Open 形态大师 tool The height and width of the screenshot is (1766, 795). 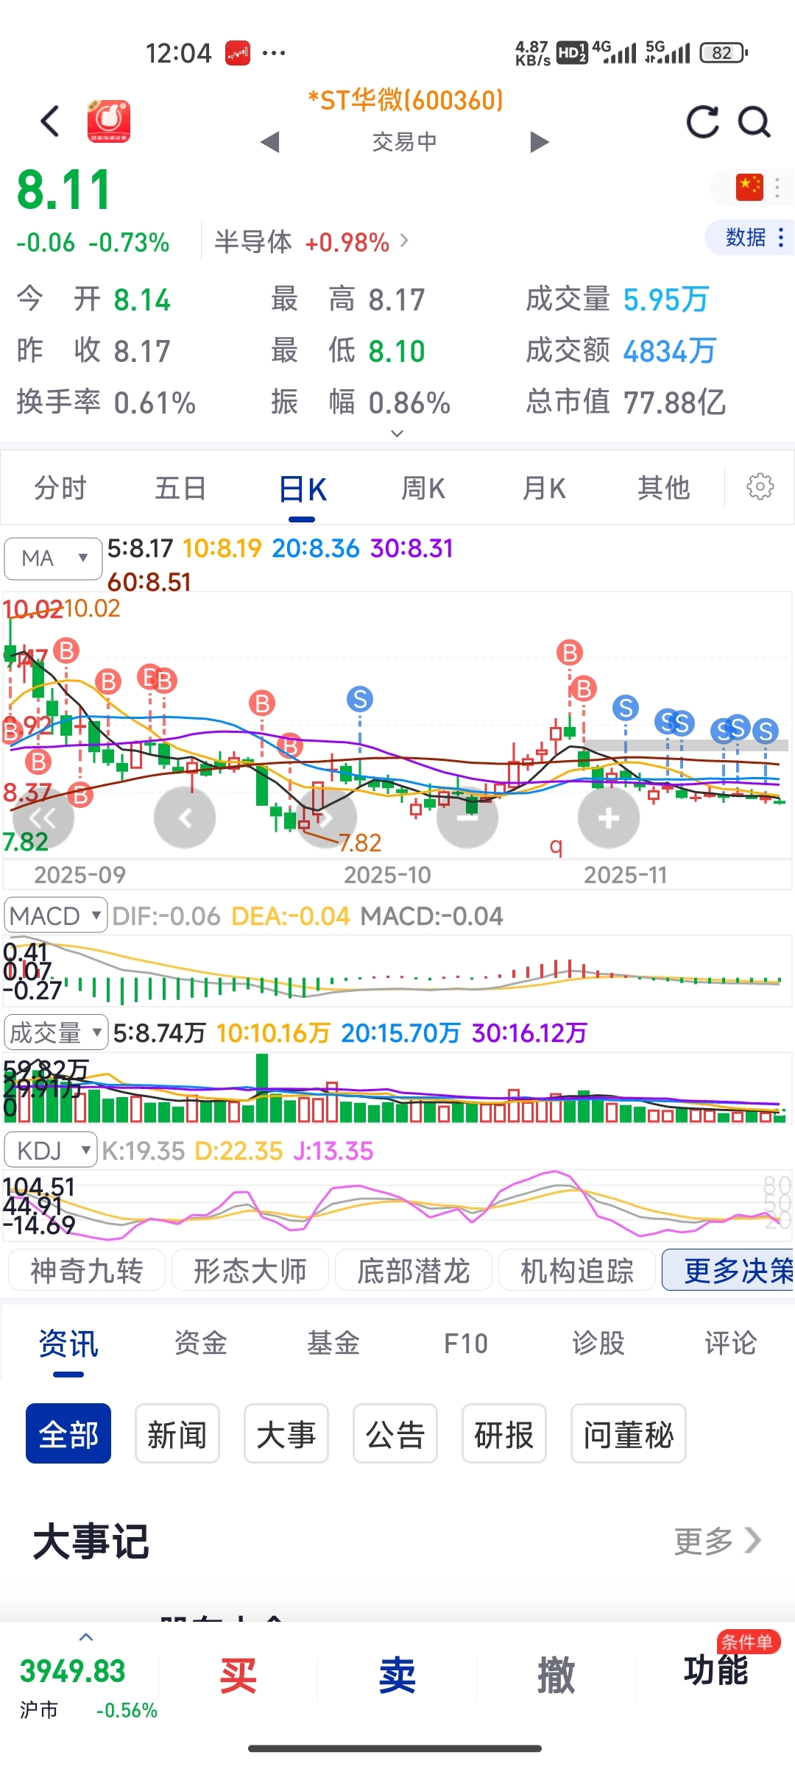(250, 1270)
